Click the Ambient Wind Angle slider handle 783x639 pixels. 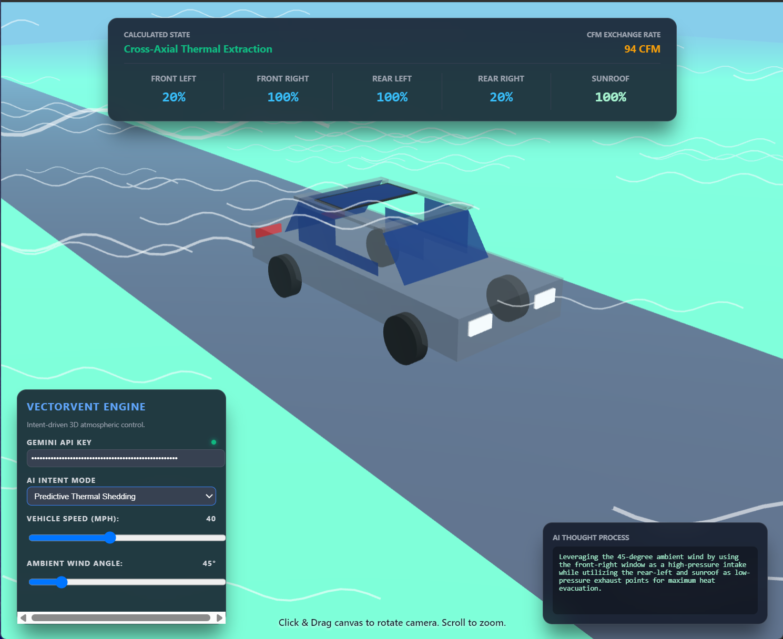pos(62,582)
